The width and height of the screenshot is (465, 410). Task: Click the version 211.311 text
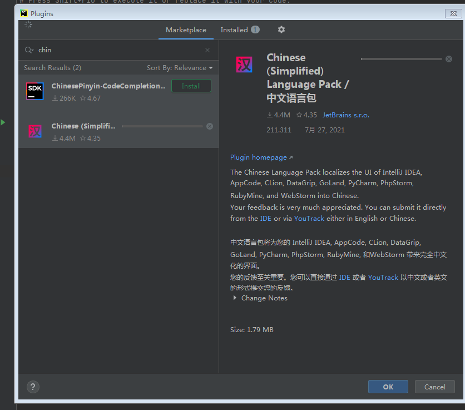(279, 130)
